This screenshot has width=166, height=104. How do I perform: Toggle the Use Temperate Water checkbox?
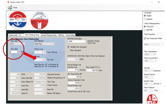coord(145,38)
